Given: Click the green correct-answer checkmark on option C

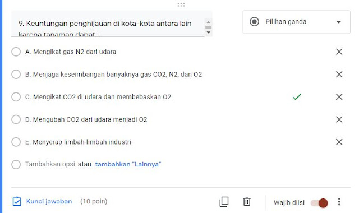Looking at the screenshot, I should point(297,97).
